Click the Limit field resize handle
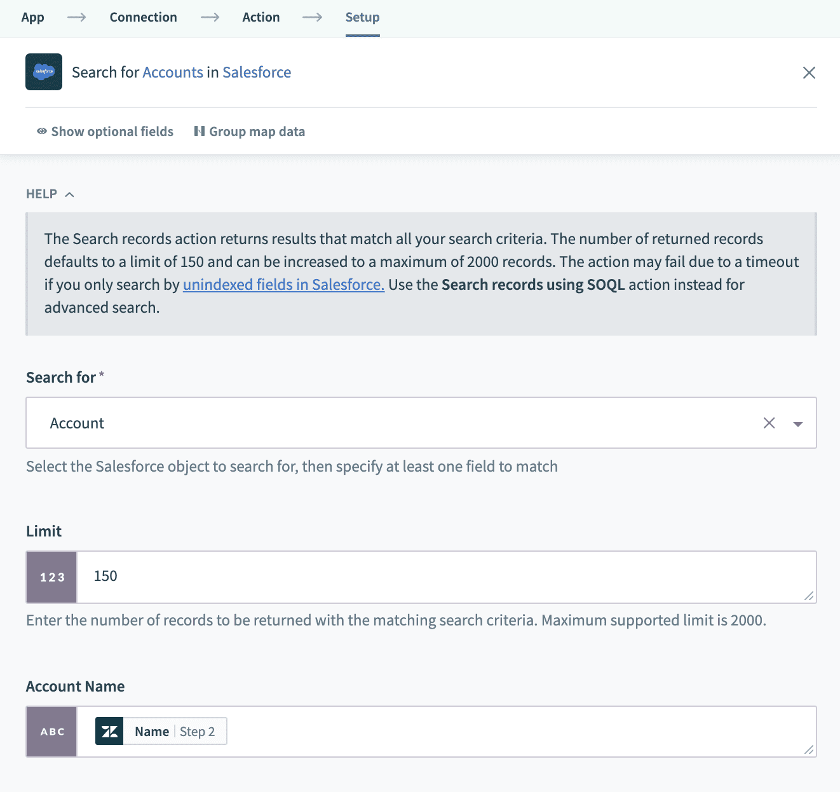840x792 pixels. [x=809, y=596]
